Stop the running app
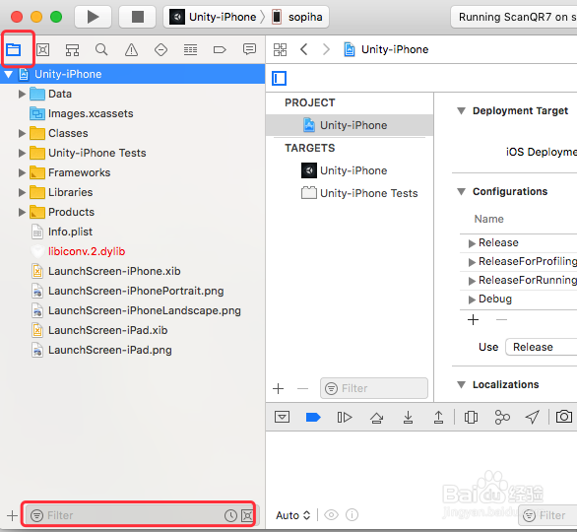Screen dimensions: 577x532 (137, 17)
